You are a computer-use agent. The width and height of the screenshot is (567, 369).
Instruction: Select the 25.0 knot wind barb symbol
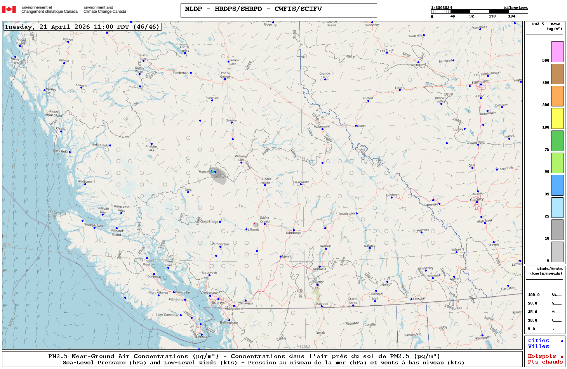click(557, 312)
